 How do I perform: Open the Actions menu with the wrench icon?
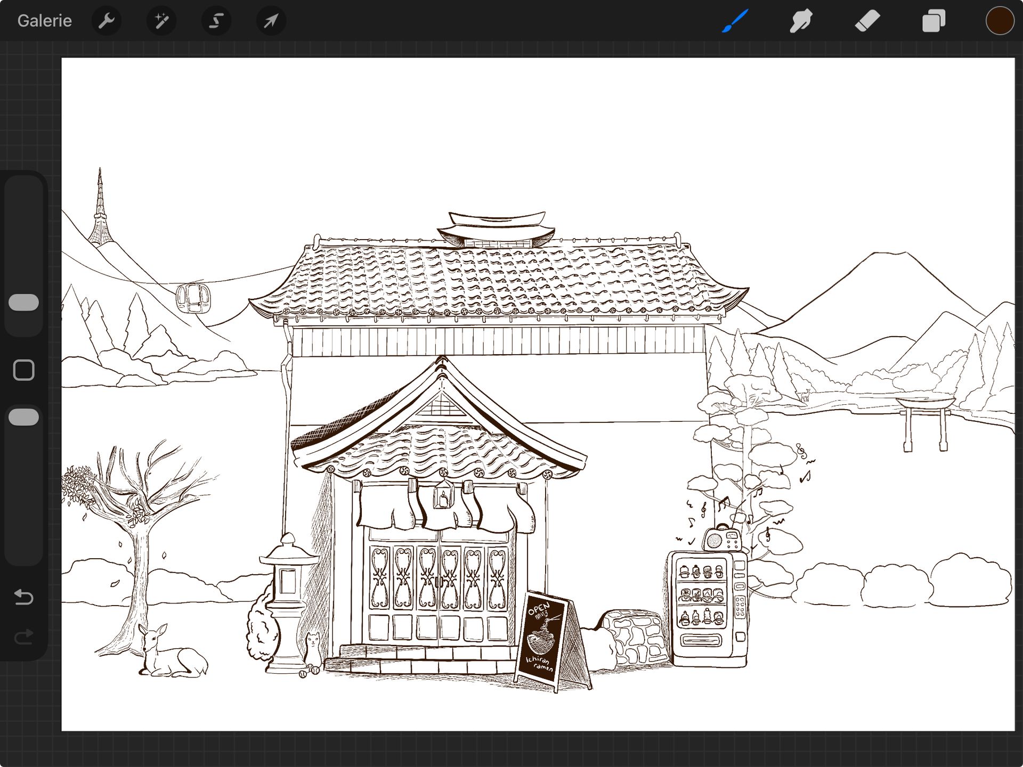(x=107, y=20)
